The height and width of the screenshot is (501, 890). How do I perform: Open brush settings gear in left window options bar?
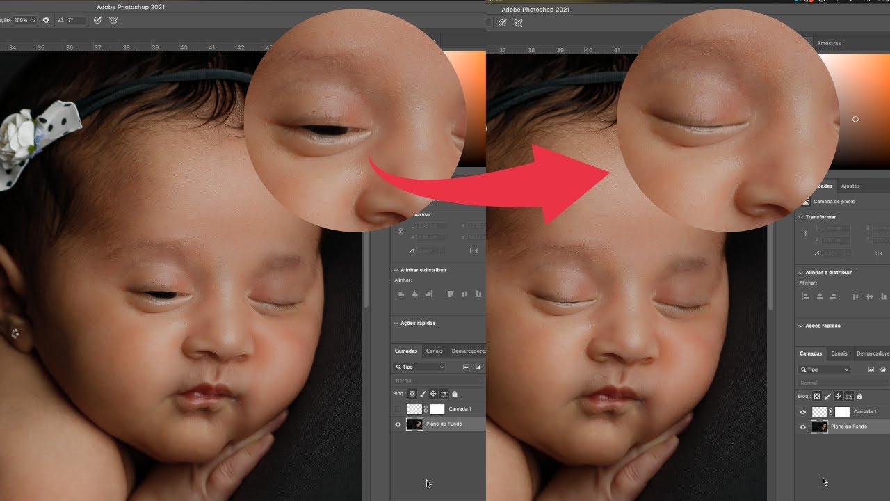pyautogui.click(x=46, y=20)
